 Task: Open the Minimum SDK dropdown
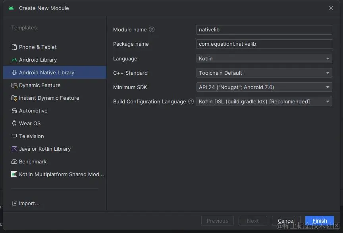[x=264, y=87]
